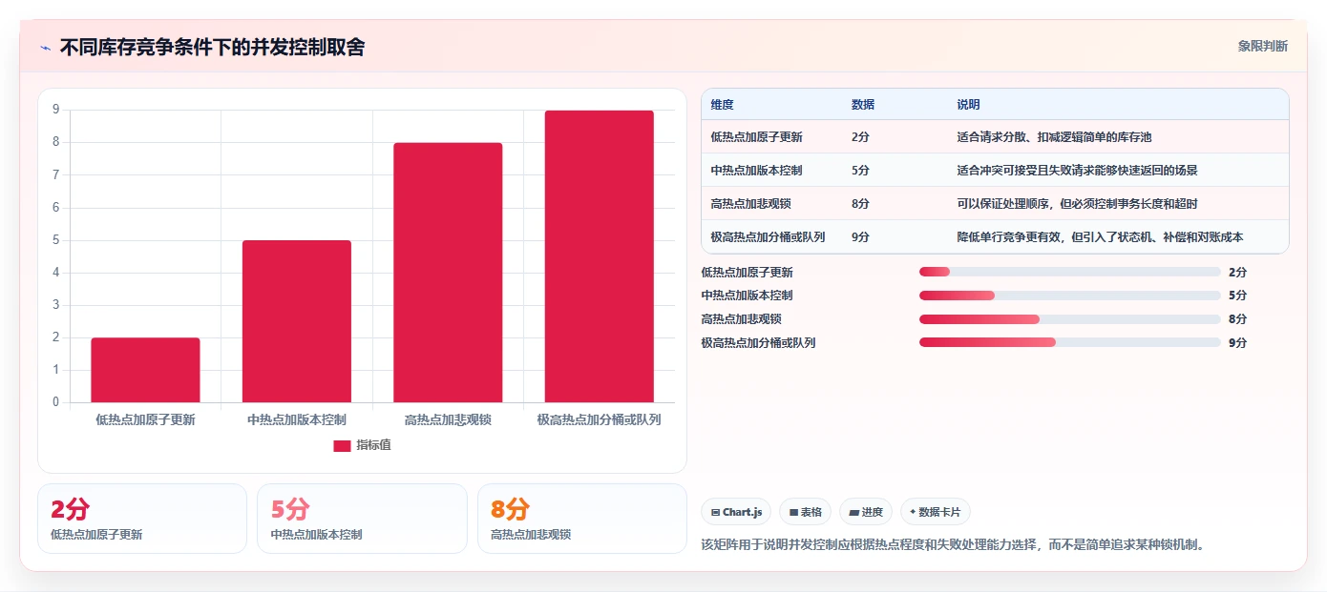Click the 低热点加原子更新 bar in chart
Image resolution: width=1327 pixels, height=592 pixels.
[145, 370]
